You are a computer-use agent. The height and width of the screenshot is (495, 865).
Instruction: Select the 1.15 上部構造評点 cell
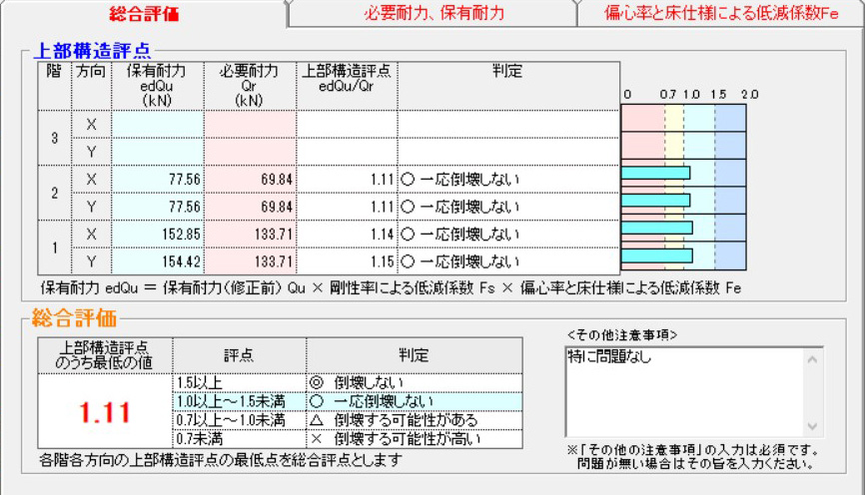click(347, 262)
